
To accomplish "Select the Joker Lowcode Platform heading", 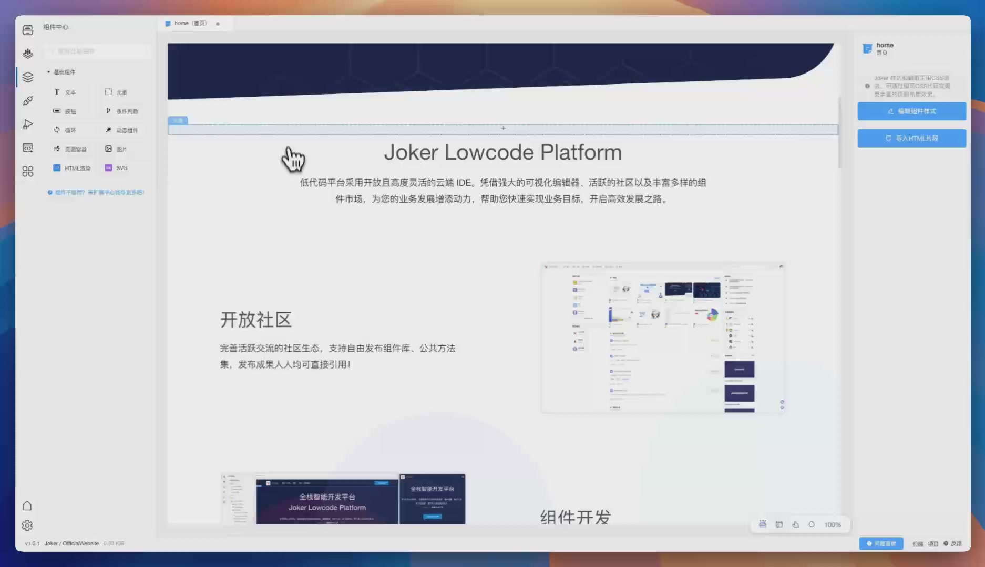I will pos(502,152).
